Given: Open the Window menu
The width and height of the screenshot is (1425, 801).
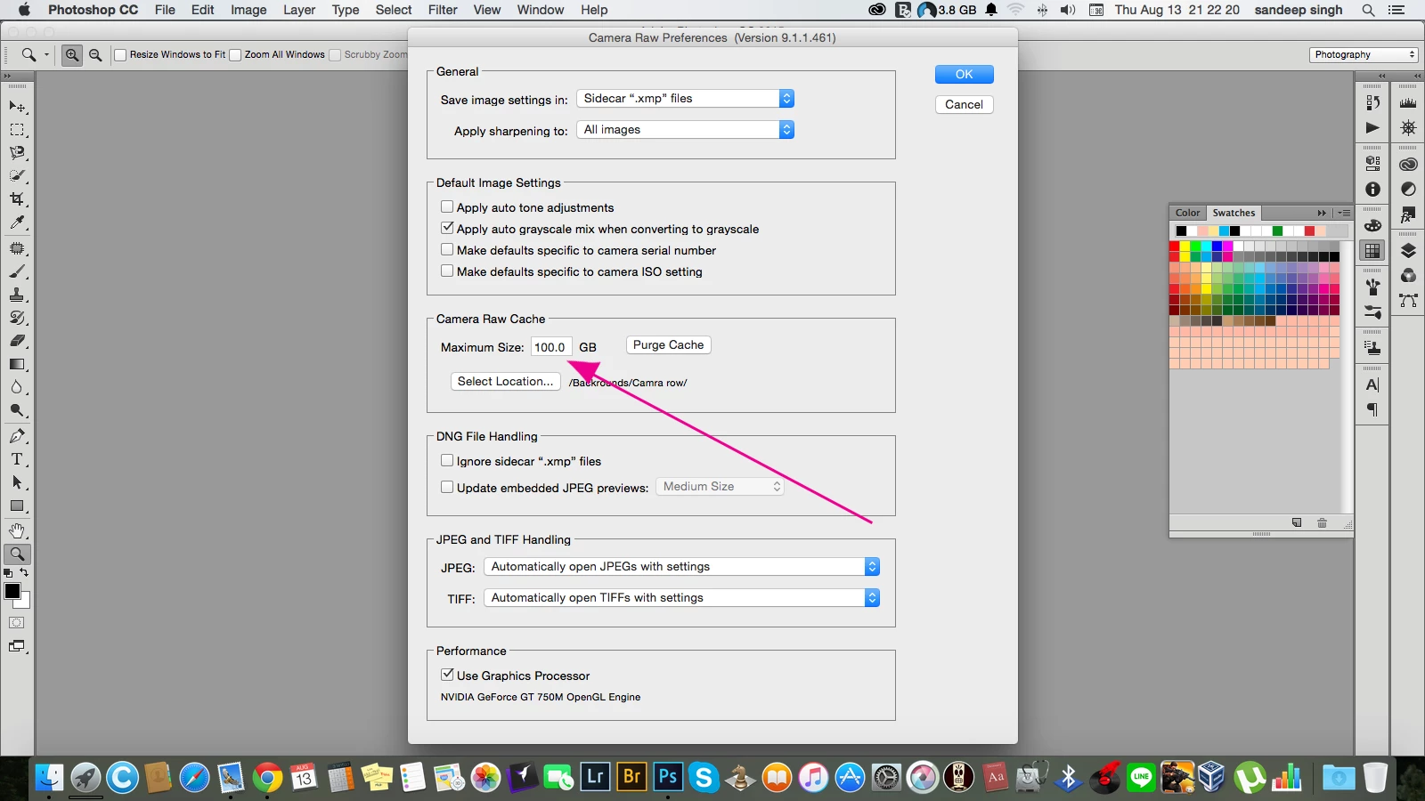Looking at the screenshot, I should 541,10.
